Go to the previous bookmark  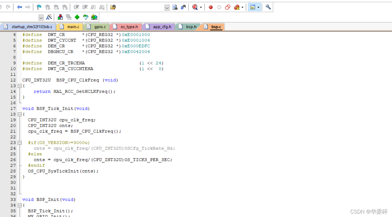coord(48,7)
